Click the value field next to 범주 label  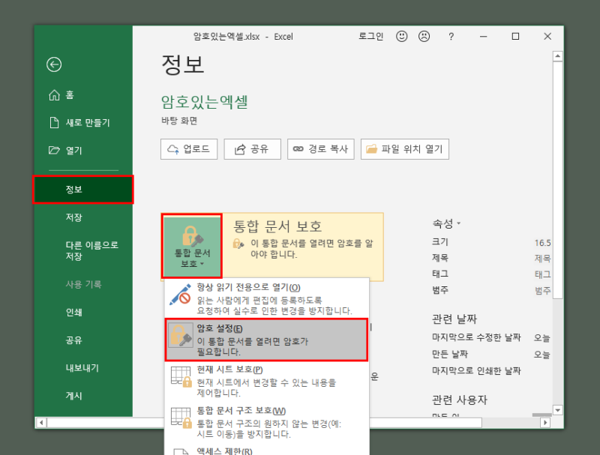point(542,291)
